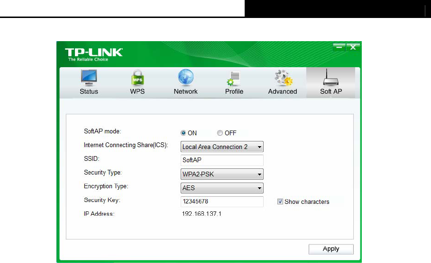This screenshot has height=263, width=431.
Task: Open the Status monitor icon
Action: click(89, 78)
